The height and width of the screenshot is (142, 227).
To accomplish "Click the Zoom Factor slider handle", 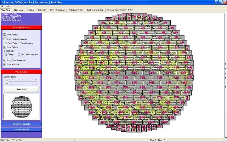I will click(x=6, y=82).
